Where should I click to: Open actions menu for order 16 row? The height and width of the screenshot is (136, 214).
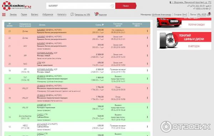click(147, 88)
